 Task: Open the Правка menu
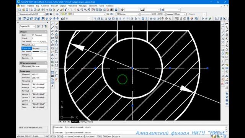click(31, 6)
